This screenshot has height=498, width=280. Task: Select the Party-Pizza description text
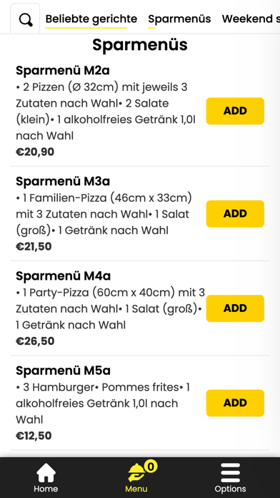pyautogui.click(x=110, y=308)
